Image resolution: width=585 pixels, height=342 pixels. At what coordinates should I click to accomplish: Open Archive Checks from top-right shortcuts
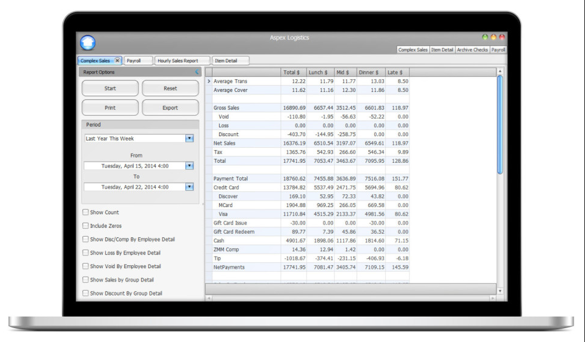pos(472,50)
